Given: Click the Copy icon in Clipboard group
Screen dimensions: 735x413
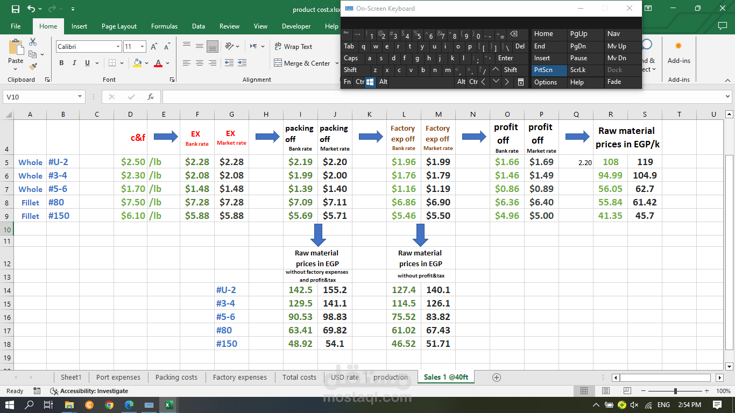Looking at the screenshot, I should [x=33, y=54].
